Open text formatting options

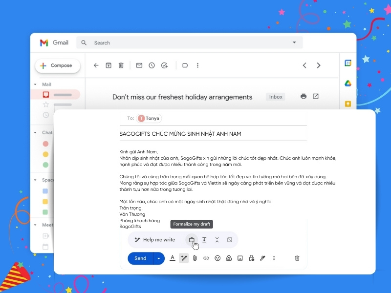(173, 258)
